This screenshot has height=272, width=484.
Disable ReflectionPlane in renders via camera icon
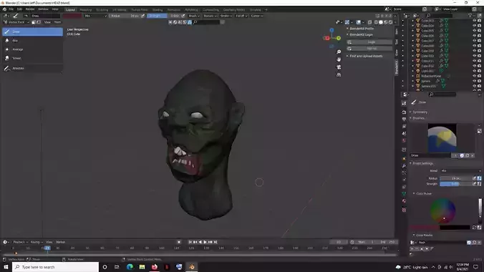pyautogui.click(x=480, y=76)
